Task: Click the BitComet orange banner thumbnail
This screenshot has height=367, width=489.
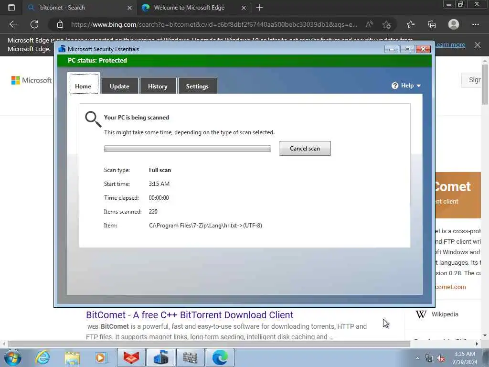Action: 458,195
